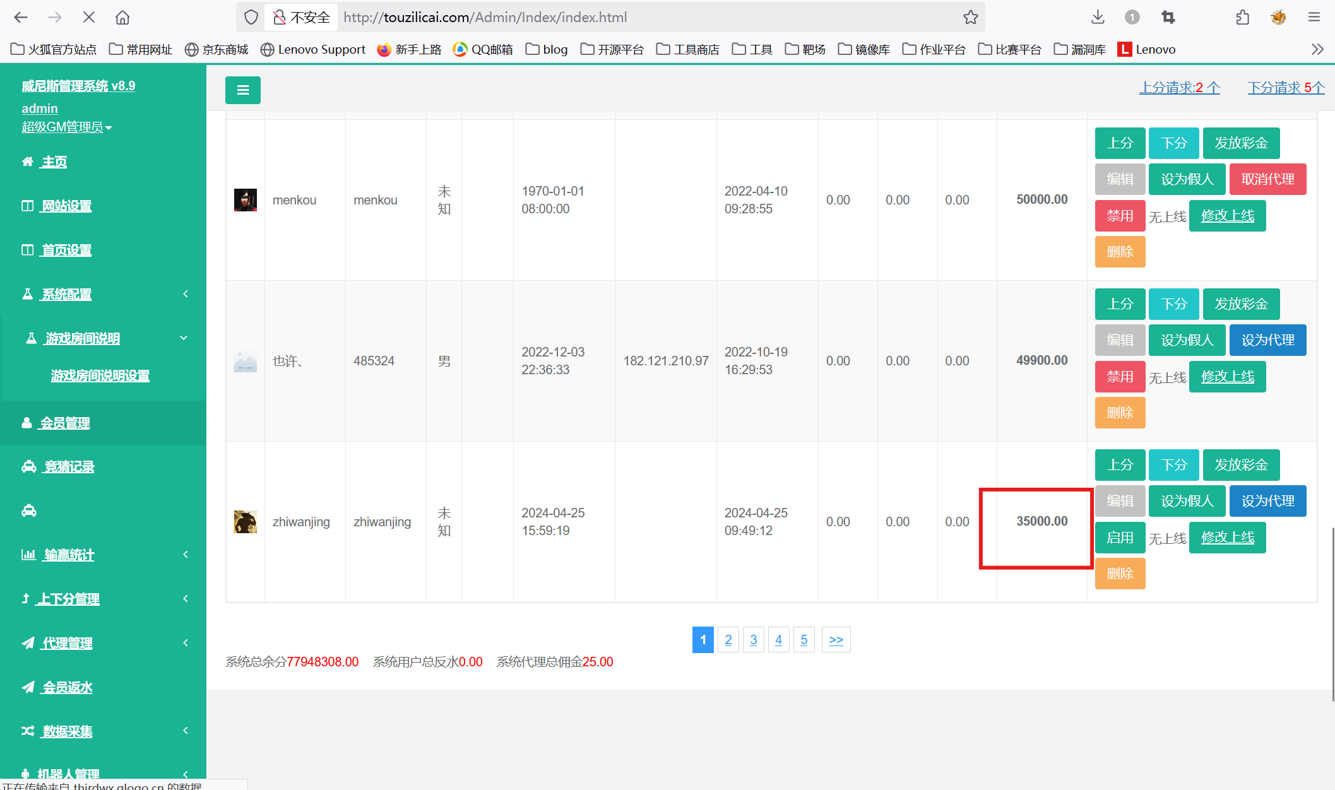Viewport: 1335px width, 790px height.
Task: Collapse the 游戏房间说明 sidebar section
Action: click(82, 338)
